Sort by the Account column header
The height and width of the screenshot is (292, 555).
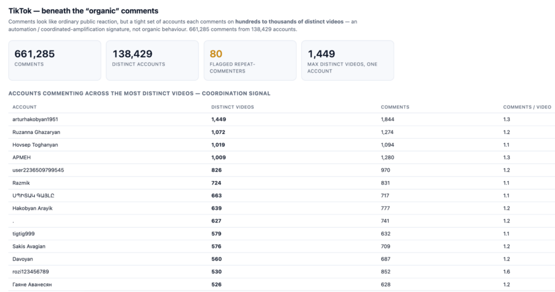coord(24,107)
